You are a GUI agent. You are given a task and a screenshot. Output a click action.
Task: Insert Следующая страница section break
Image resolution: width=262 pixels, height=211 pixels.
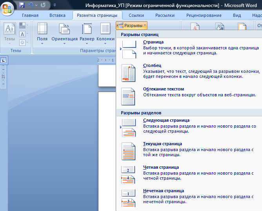pyautogui.click(x=189, y=128)
